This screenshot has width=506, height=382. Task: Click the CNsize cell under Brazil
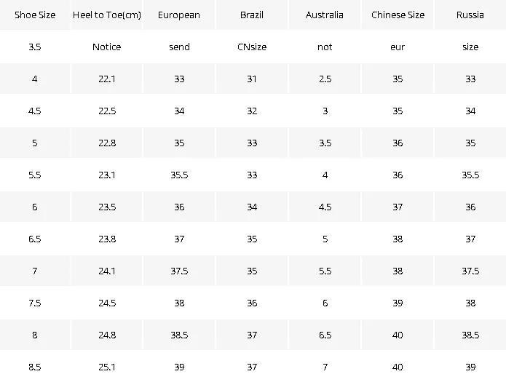tap(252, 47)
